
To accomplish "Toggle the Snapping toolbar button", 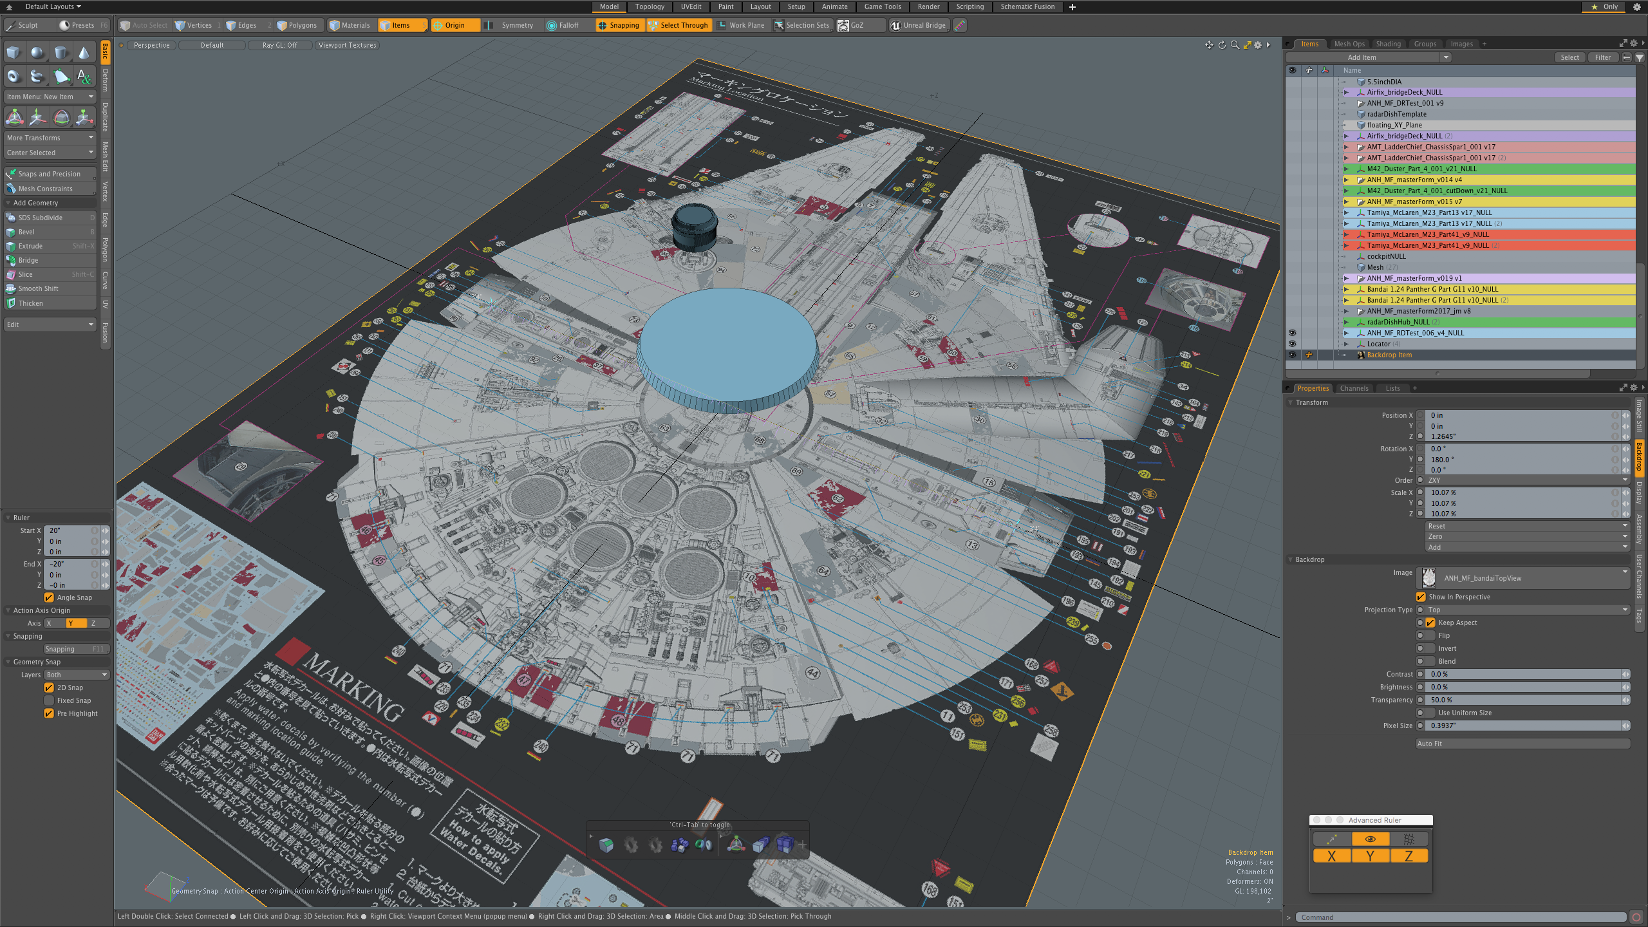I will point(619,25).
